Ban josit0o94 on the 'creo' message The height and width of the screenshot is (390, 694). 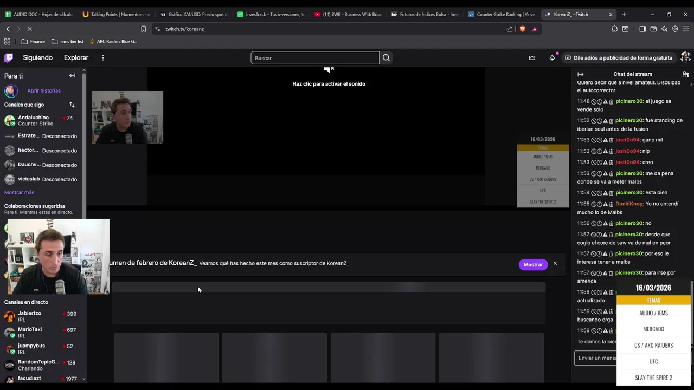pos(594,162)
